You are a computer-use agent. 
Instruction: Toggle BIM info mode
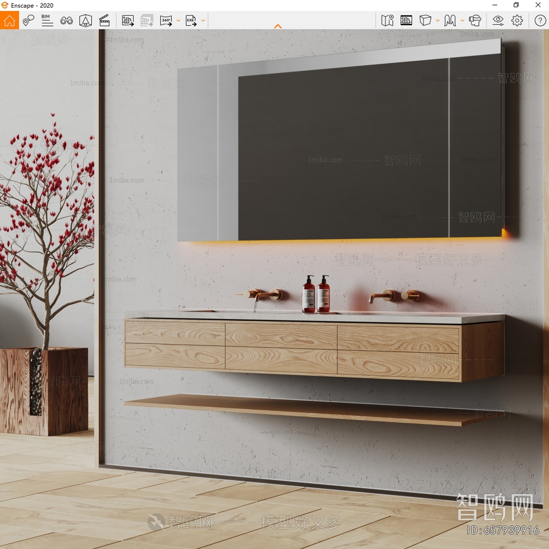47,21
